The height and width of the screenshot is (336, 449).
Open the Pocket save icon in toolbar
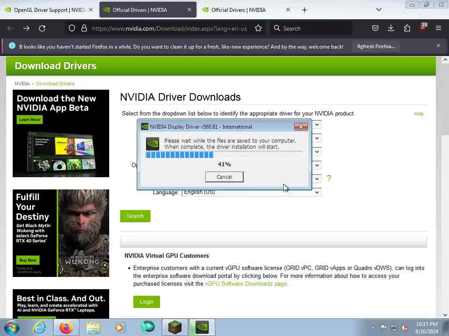point(375,28)
